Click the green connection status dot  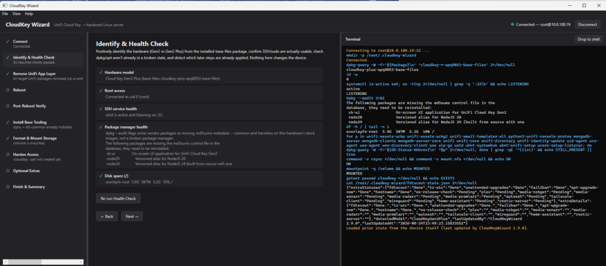click(512, 24)
